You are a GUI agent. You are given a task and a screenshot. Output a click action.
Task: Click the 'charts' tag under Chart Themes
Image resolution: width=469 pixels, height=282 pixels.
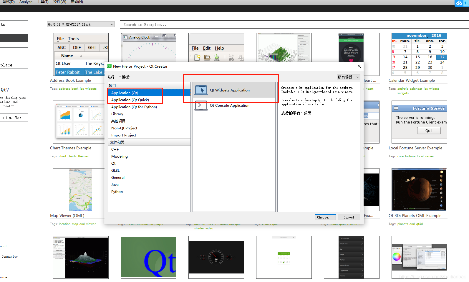[72, 156]
